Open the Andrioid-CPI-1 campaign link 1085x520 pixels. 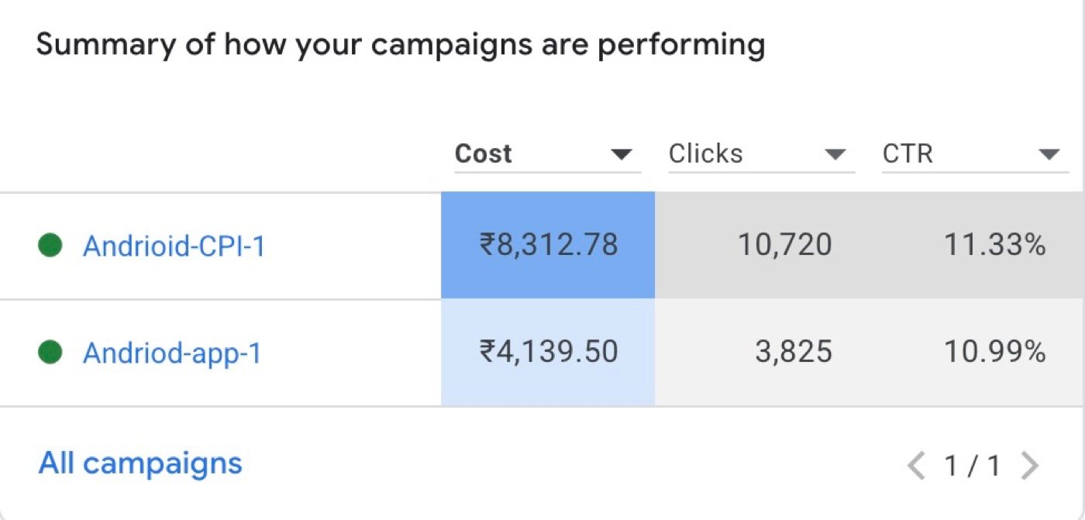click(x=174, y=246)
